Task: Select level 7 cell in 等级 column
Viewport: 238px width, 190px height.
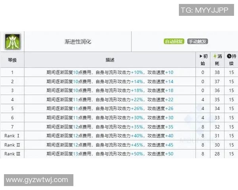Action: [x=12, y=127]
